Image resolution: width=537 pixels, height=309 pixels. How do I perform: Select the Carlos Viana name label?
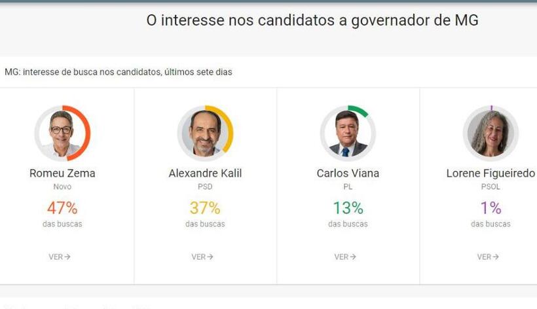[x=348, y=173]
